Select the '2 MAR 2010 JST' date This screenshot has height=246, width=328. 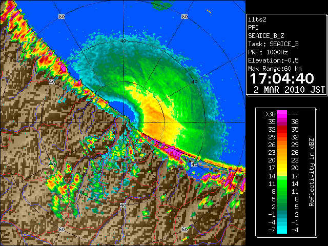pyautogui.click(x=289, y=90)
